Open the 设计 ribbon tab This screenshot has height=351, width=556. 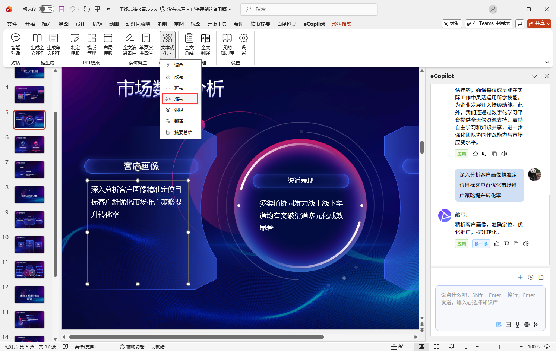[80, 24]
